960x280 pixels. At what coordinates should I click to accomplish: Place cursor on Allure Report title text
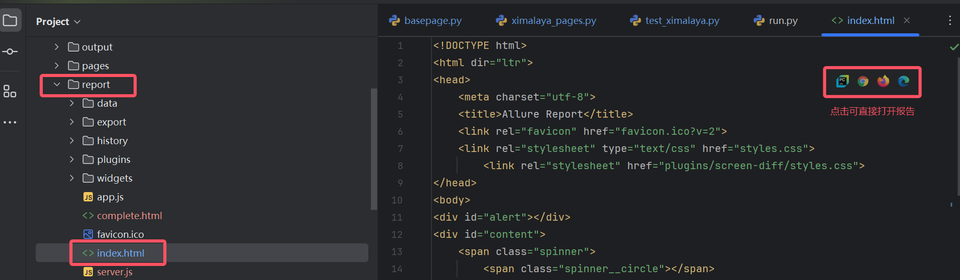point(543,114)
